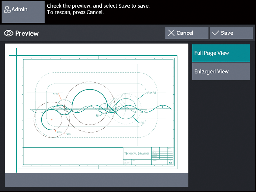This screenshot has height=192, width=256.
Task: Click the TECHNICAL DRAWING title text
Action: (136, 154)
